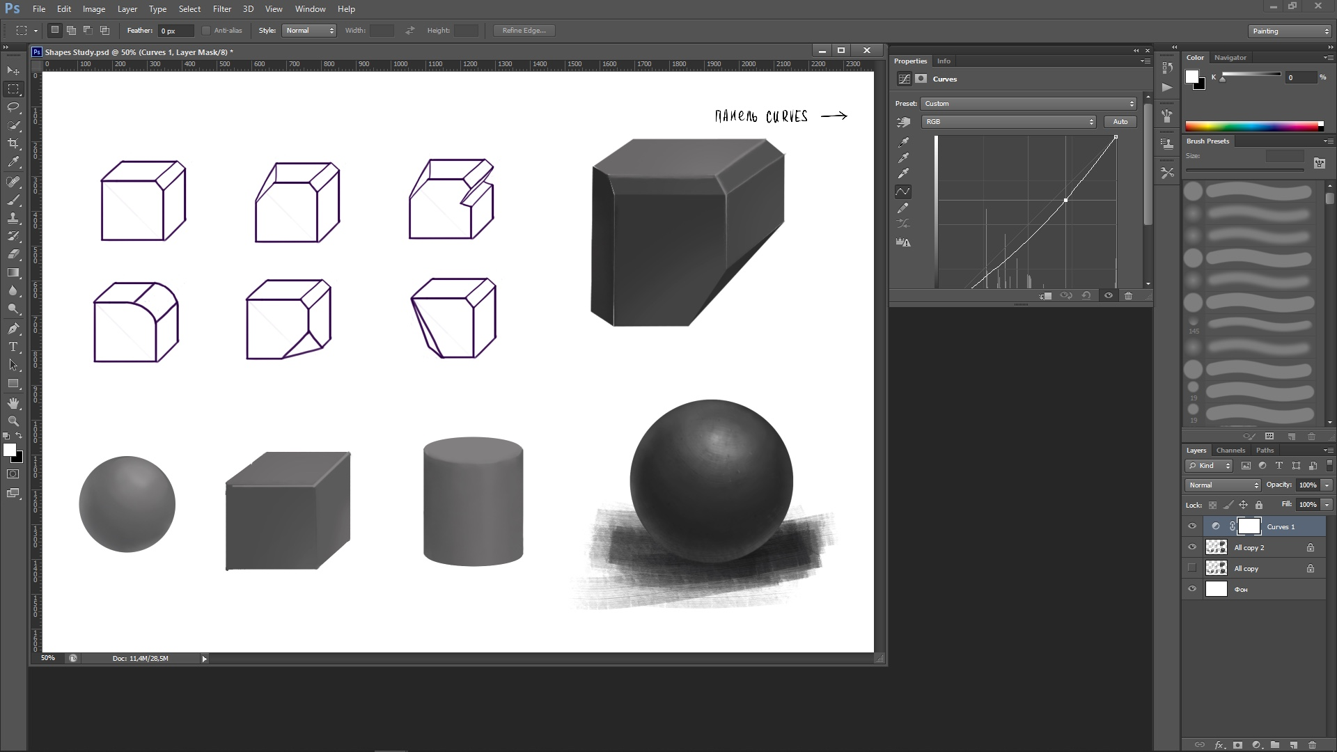Open tool preset picker in options bar
This screenshot has height=752, width=1337.
click(26, 31)
